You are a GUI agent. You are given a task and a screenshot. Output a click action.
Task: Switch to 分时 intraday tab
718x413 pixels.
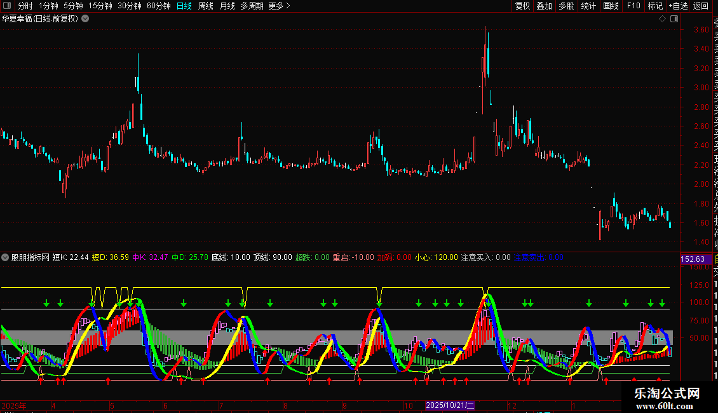(x=25, y=6)
